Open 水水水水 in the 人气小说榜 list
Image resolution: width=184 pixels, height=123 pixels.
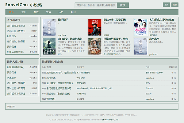(12, 36)
